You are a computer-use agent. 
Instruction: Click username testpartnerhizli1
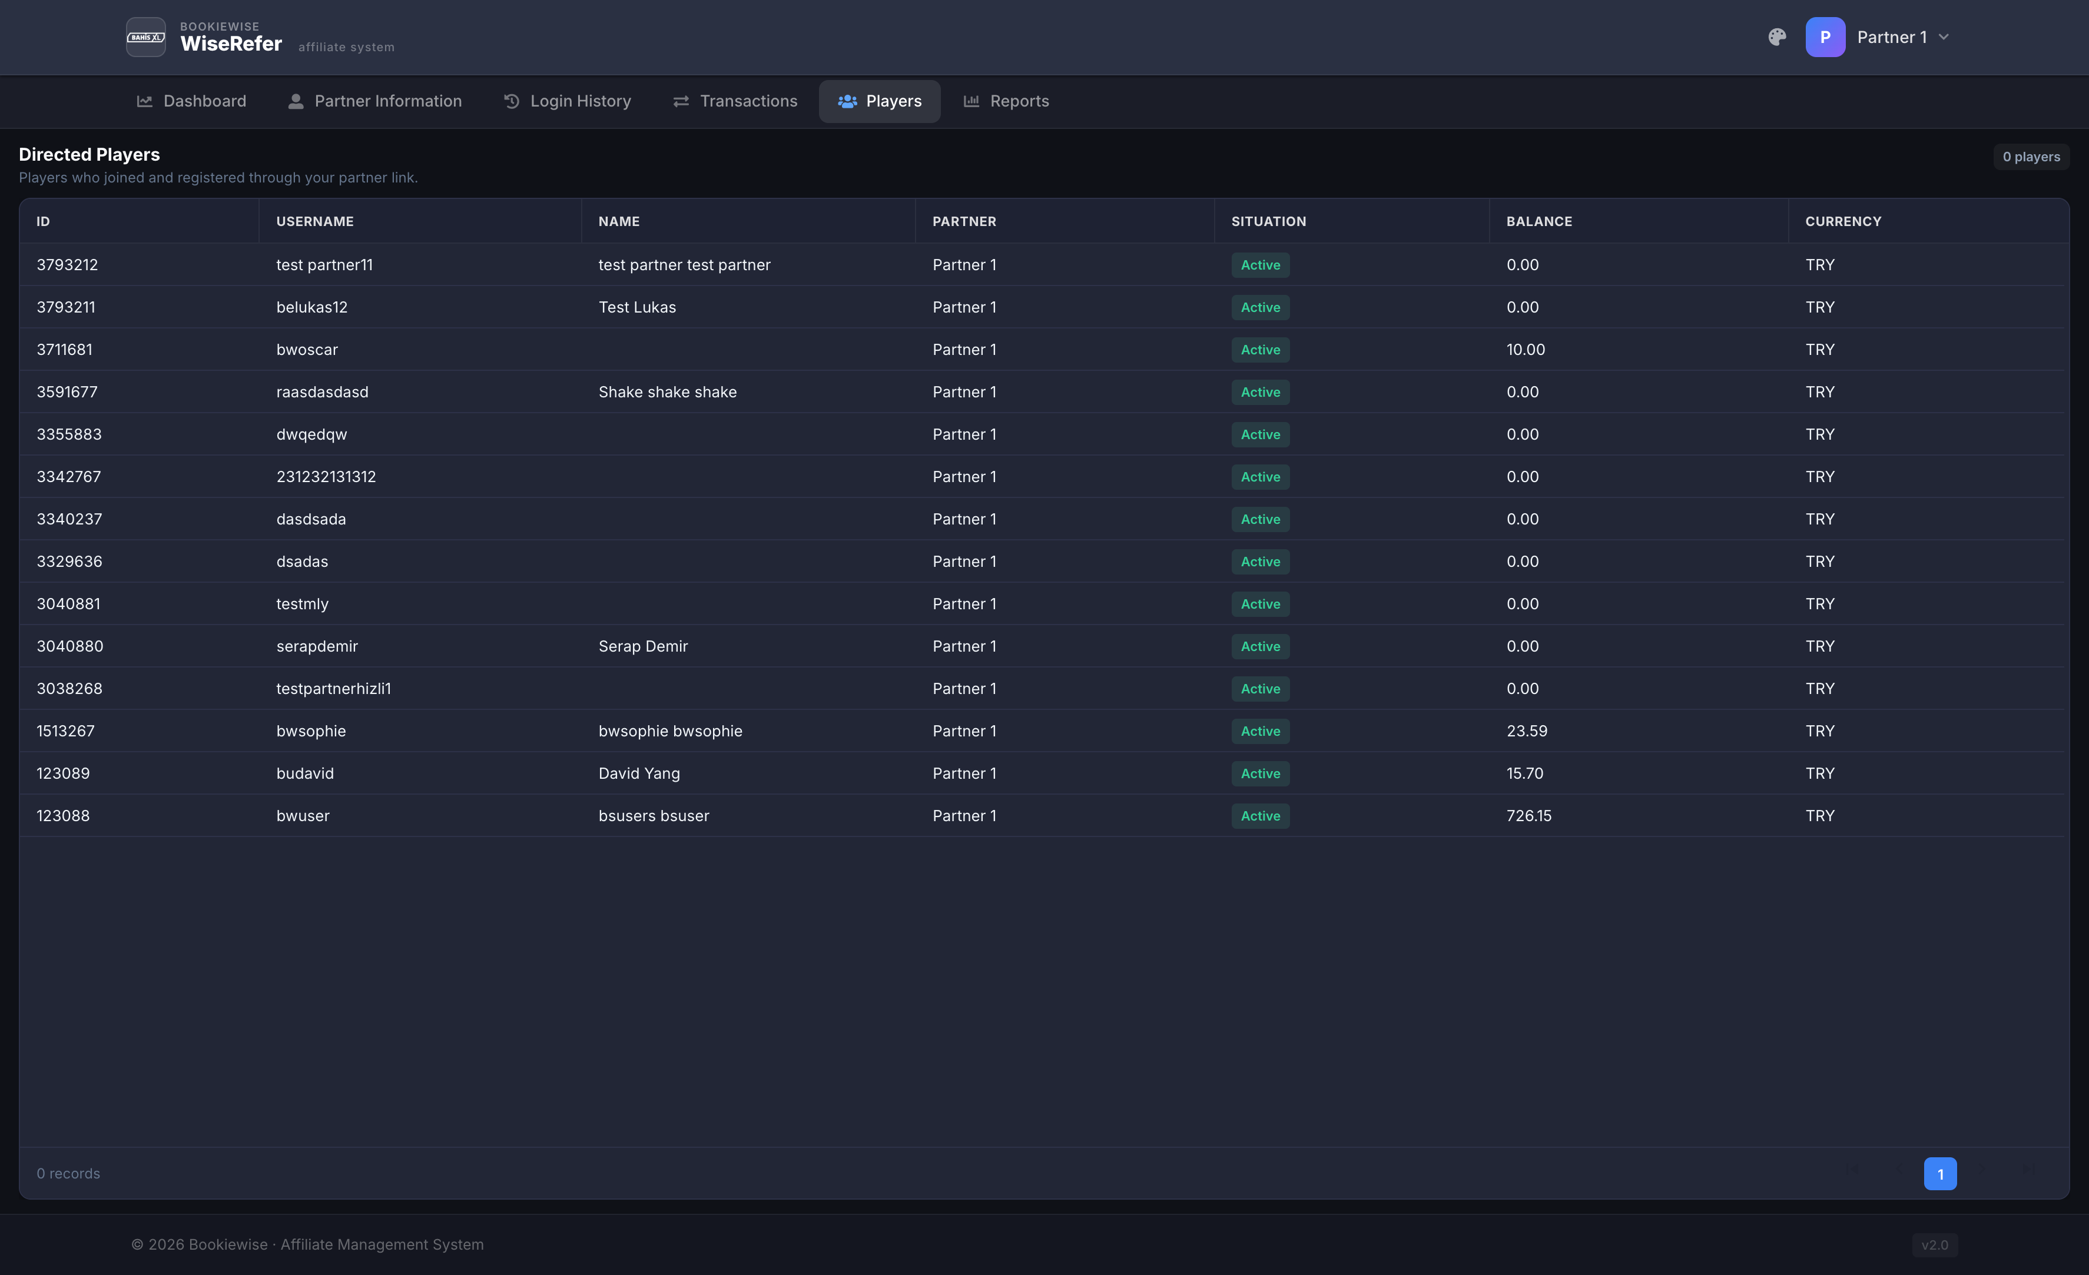334,688
